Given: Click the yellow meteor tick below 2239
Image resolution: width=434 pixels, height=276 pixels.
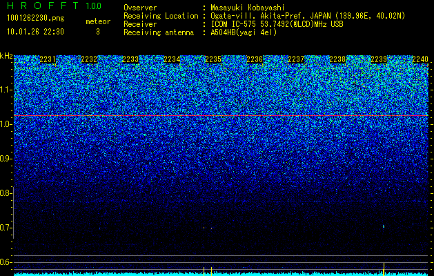Looking at the screenshot, I should click(384, 268).
